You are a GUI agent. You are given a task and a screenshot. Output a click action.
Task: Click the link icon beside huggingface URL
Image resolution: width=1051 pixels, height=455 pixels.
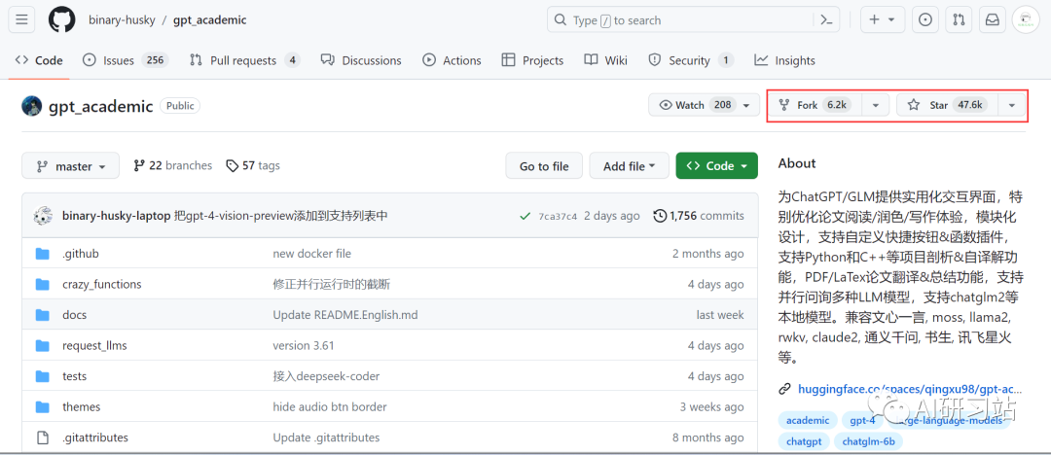pyautogui.click(x=784, y=389)
